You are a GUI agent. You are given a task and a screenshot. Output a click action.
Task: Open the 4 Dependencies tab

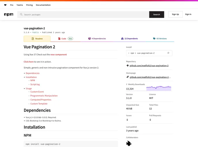tap(97, 38)
